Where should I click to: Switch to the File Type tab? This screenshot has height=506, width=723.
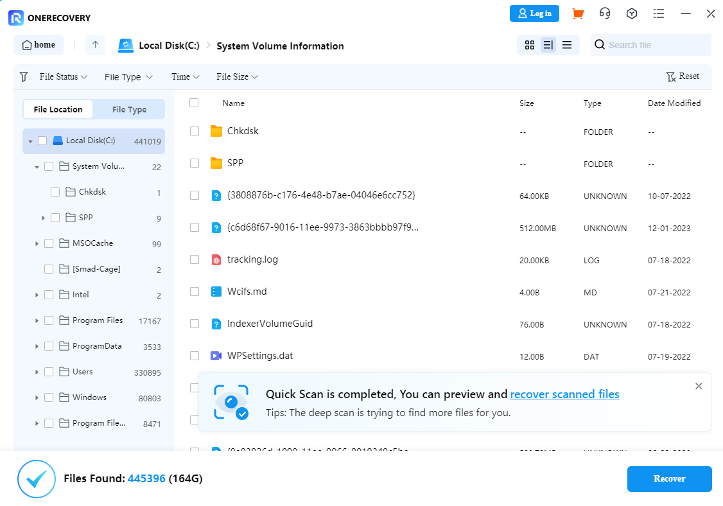coord(128,109)
